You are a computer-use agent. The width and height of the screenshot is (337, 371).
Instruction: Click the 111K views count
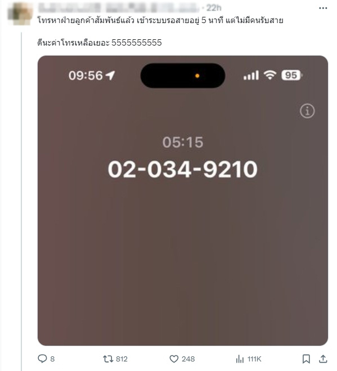point(254,359)
